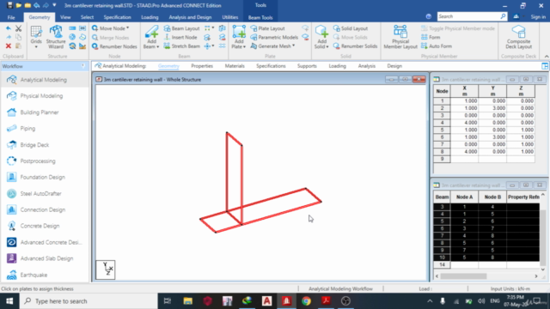Screen dimensions: 550x309
Task: Click the red Delete X icon
Action: coord(9,46)
